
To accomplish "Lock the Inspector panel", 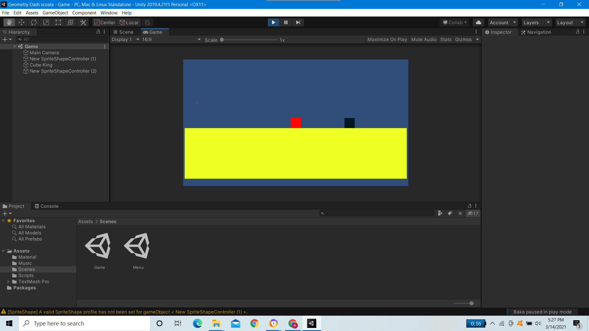I will click(578, 32).
